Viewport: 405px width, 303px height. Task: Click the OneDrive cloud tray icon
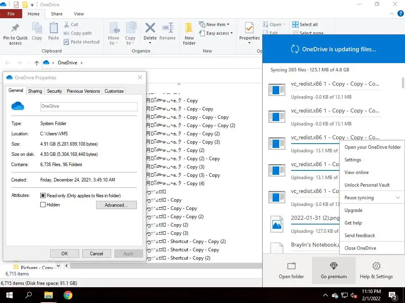335,295
